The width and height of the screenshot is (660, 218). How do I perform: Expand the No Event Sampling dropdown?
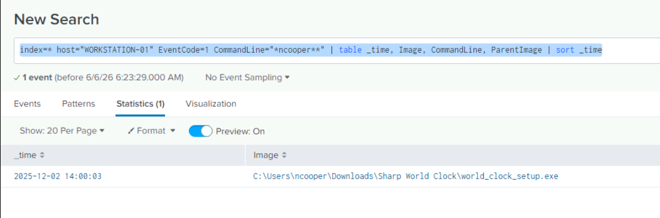[248, 78]
